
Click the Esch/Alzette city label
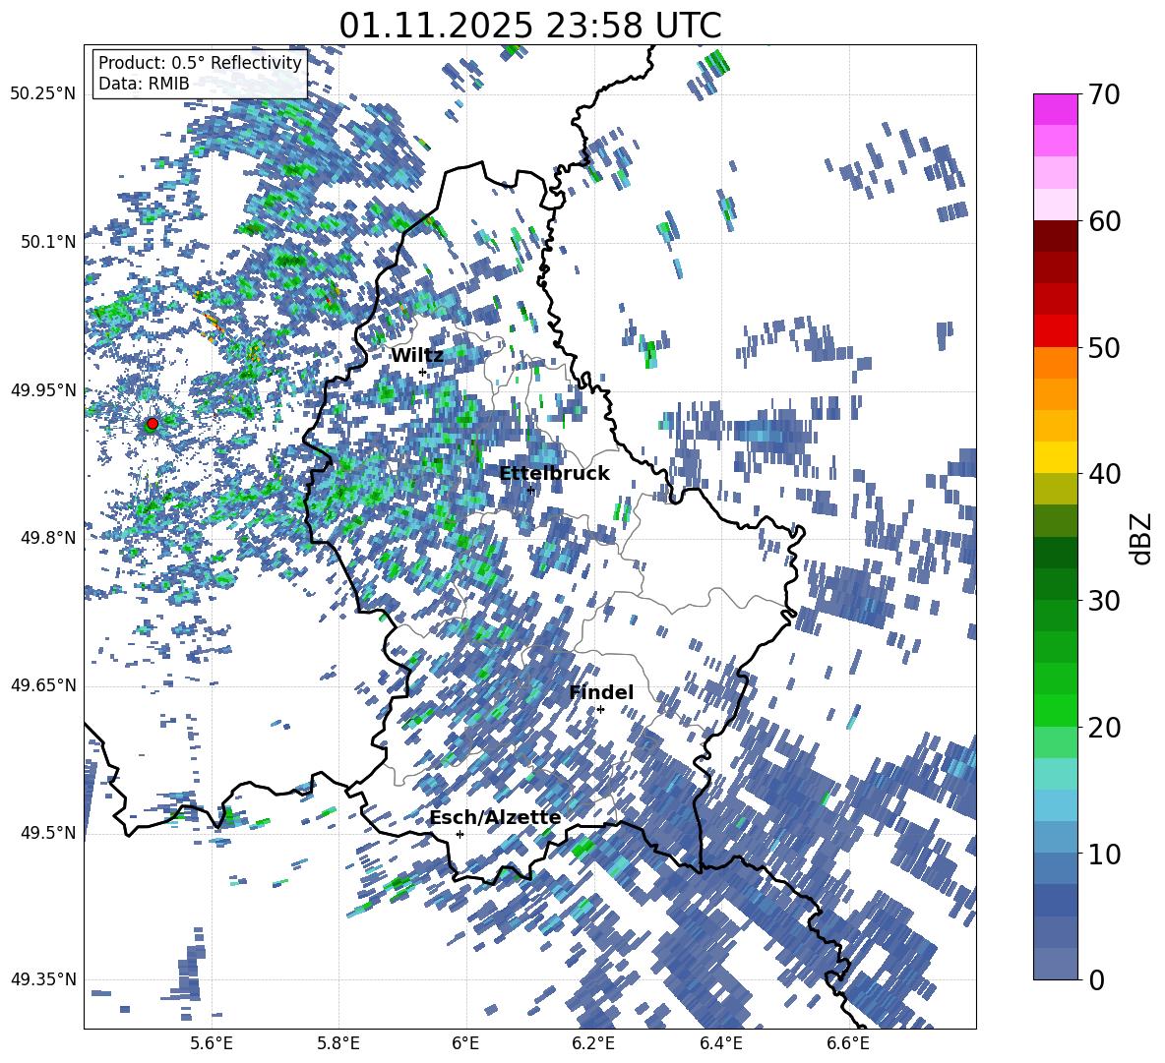tap(496, 818)
